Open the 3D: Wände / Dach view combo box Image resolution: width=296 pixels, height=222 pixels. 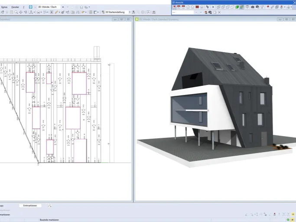click(x=49, y=7)
